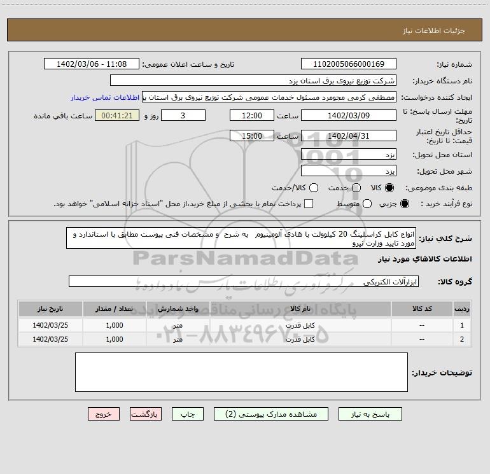Image resolution: width=490 pixels, height=474 pixels.
Task: Click the گروه کالا field ابزارآلات الکتریکی
Action: click(244, 281)
